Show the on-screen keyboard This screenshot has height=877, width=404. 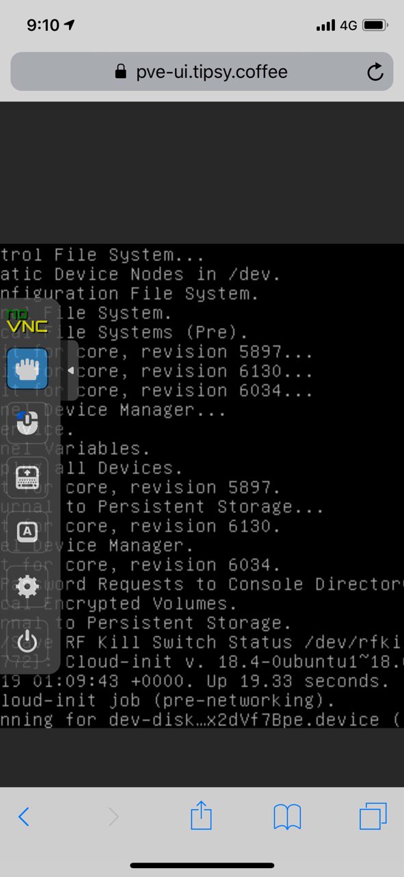point(27,477)
